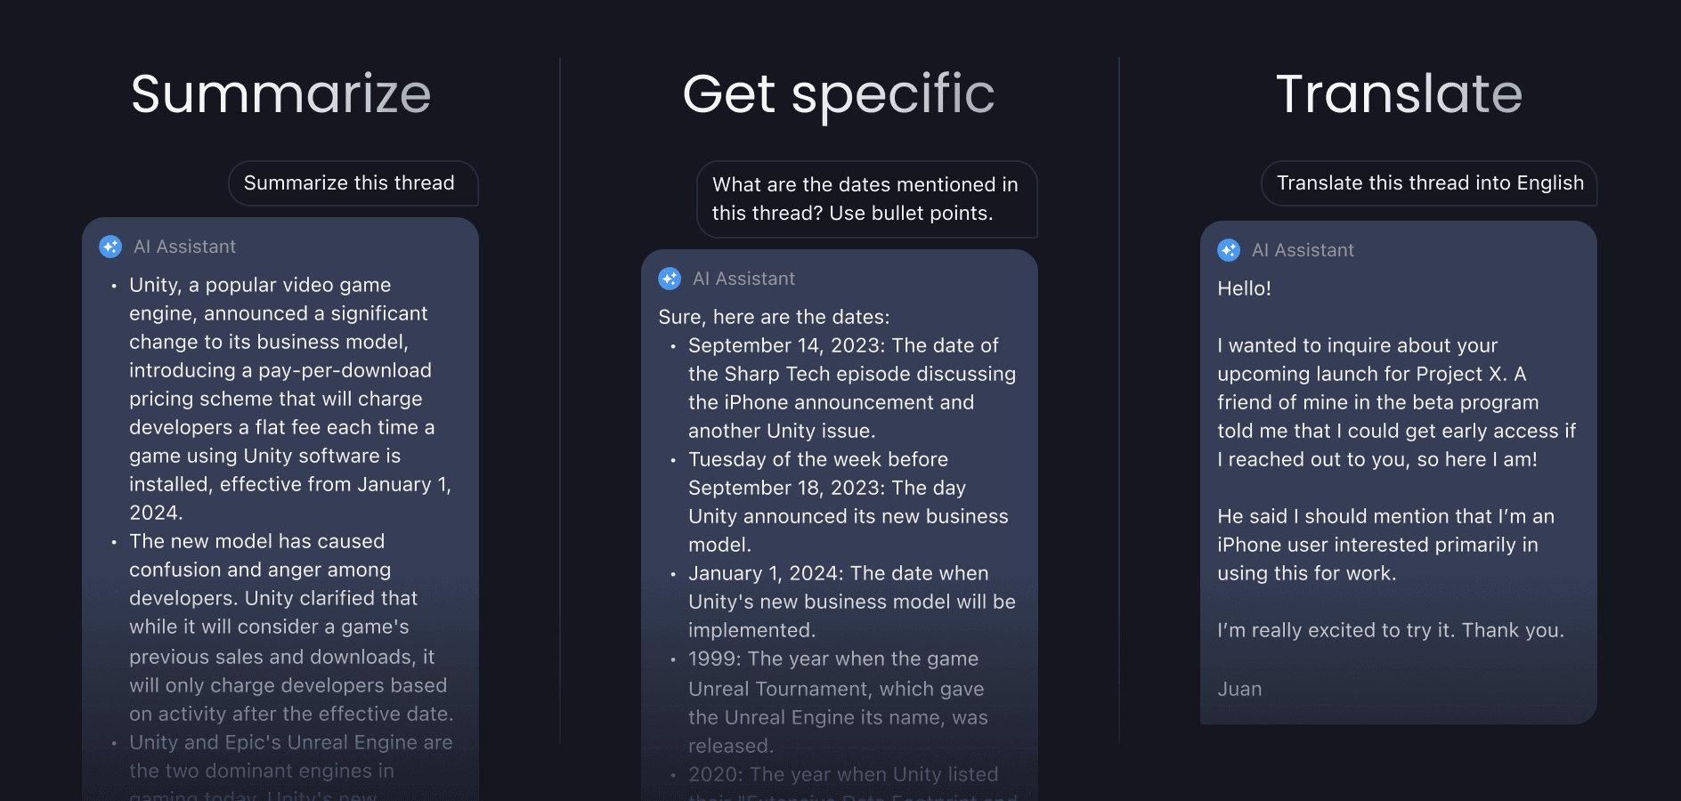Select the 'Summarize this thread' prompt bubble
This screenshot has height=801, width=1681.
(x=353, y=183)
